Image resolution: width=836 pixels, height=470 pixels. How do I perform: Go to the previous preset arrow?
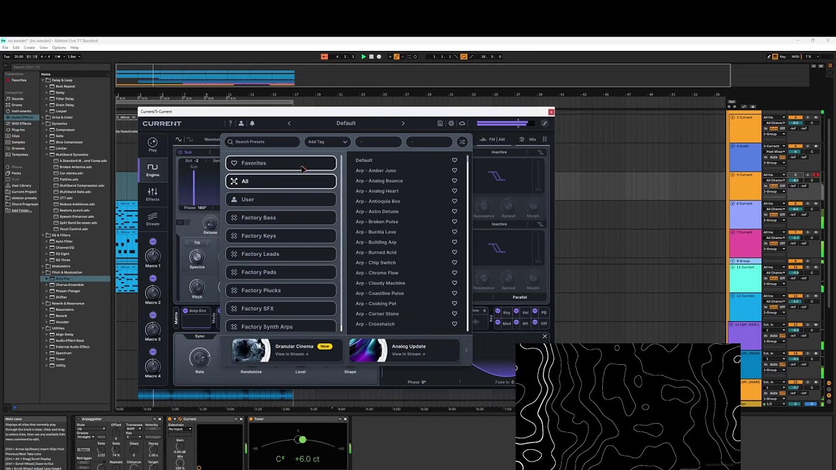[289, 123]
